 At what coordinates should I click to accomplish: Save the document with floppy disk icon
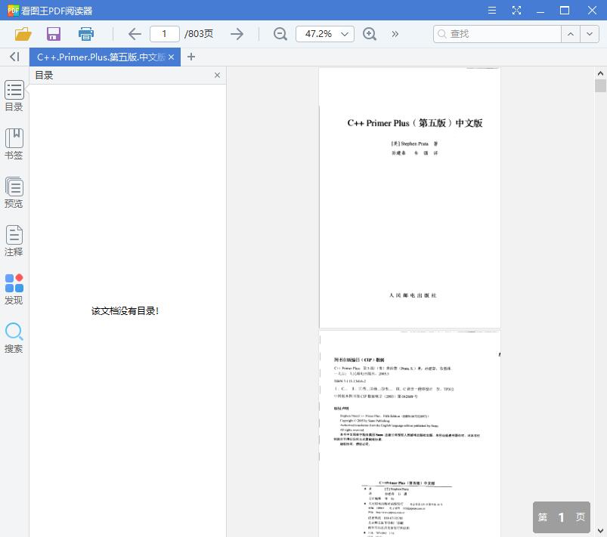pyautogui.click(x=54, y=34)
